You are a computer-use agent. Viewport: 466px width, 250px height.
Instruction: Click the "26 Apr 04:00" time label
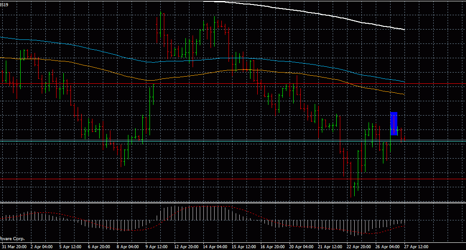(x=387, y=247)
